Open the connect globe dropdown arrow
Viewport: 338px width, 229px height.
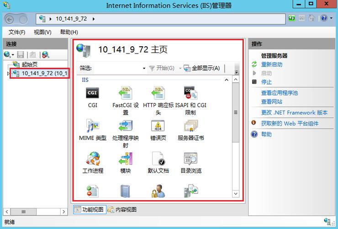(x=13, y=55)
